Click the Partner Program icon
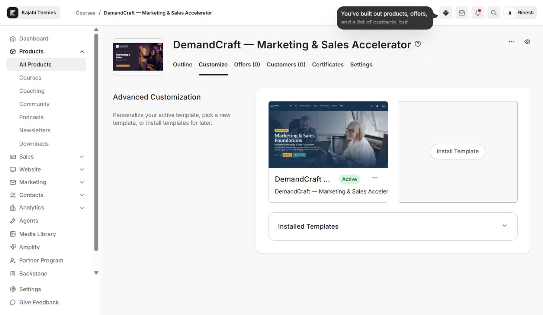The image size is (543, 315). [x=13, y=261]
